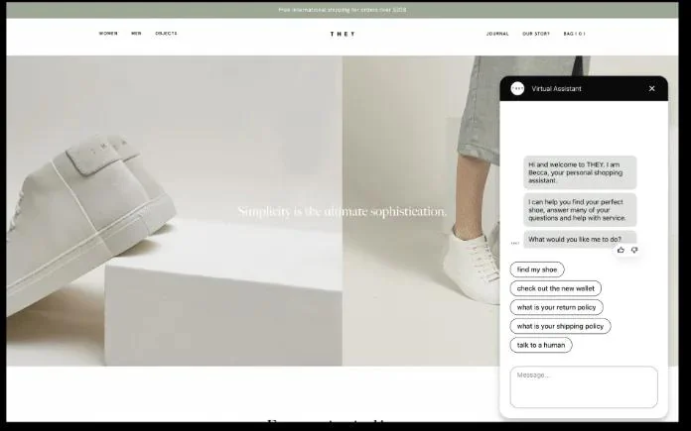Click the thumbs down feedback icon
The image size is (691, 431).
pos(634,251)
